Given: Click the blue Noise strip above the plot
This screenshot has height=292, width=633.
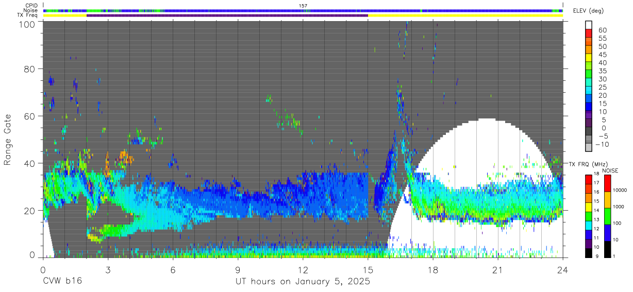Looking at the screenshot, I should (x=303, y=10).
